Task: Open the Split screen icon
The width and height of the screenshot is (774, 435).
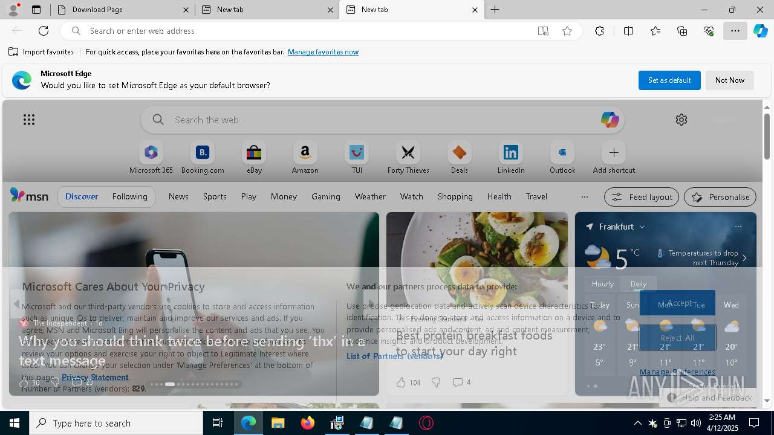Action: click(628, 31)
